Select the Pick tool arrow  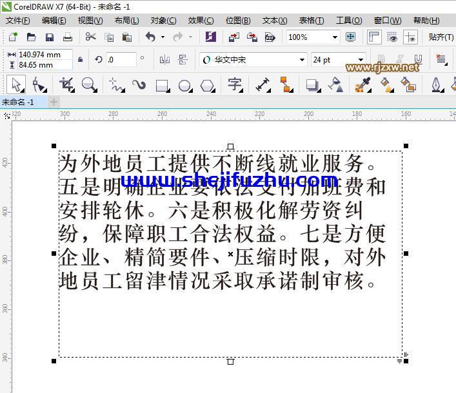(16, 84)
